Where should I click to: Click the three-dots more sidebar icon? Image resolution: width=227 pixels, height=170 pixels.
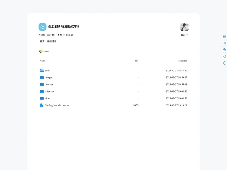coord(224,63)
